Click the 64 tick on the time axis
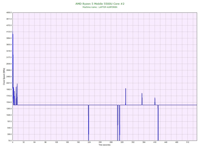The width and height of the screenshot is (200, 150). pyautogui.click(x=34, y=142)
